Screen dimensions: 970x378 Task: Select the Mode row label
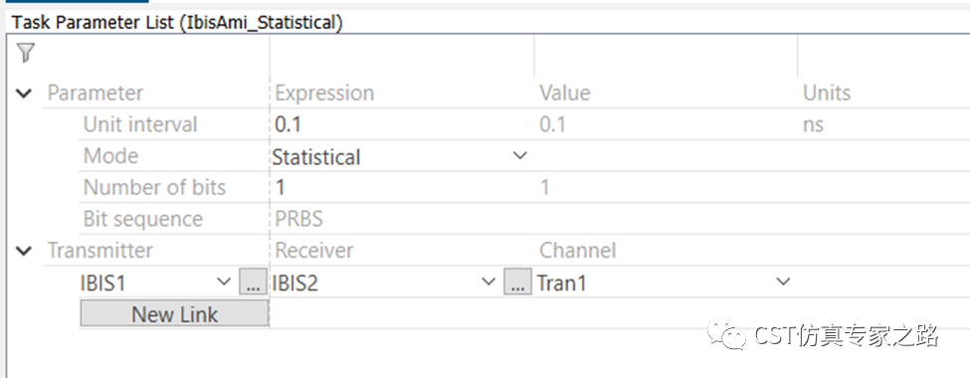(x=110, y=156)
